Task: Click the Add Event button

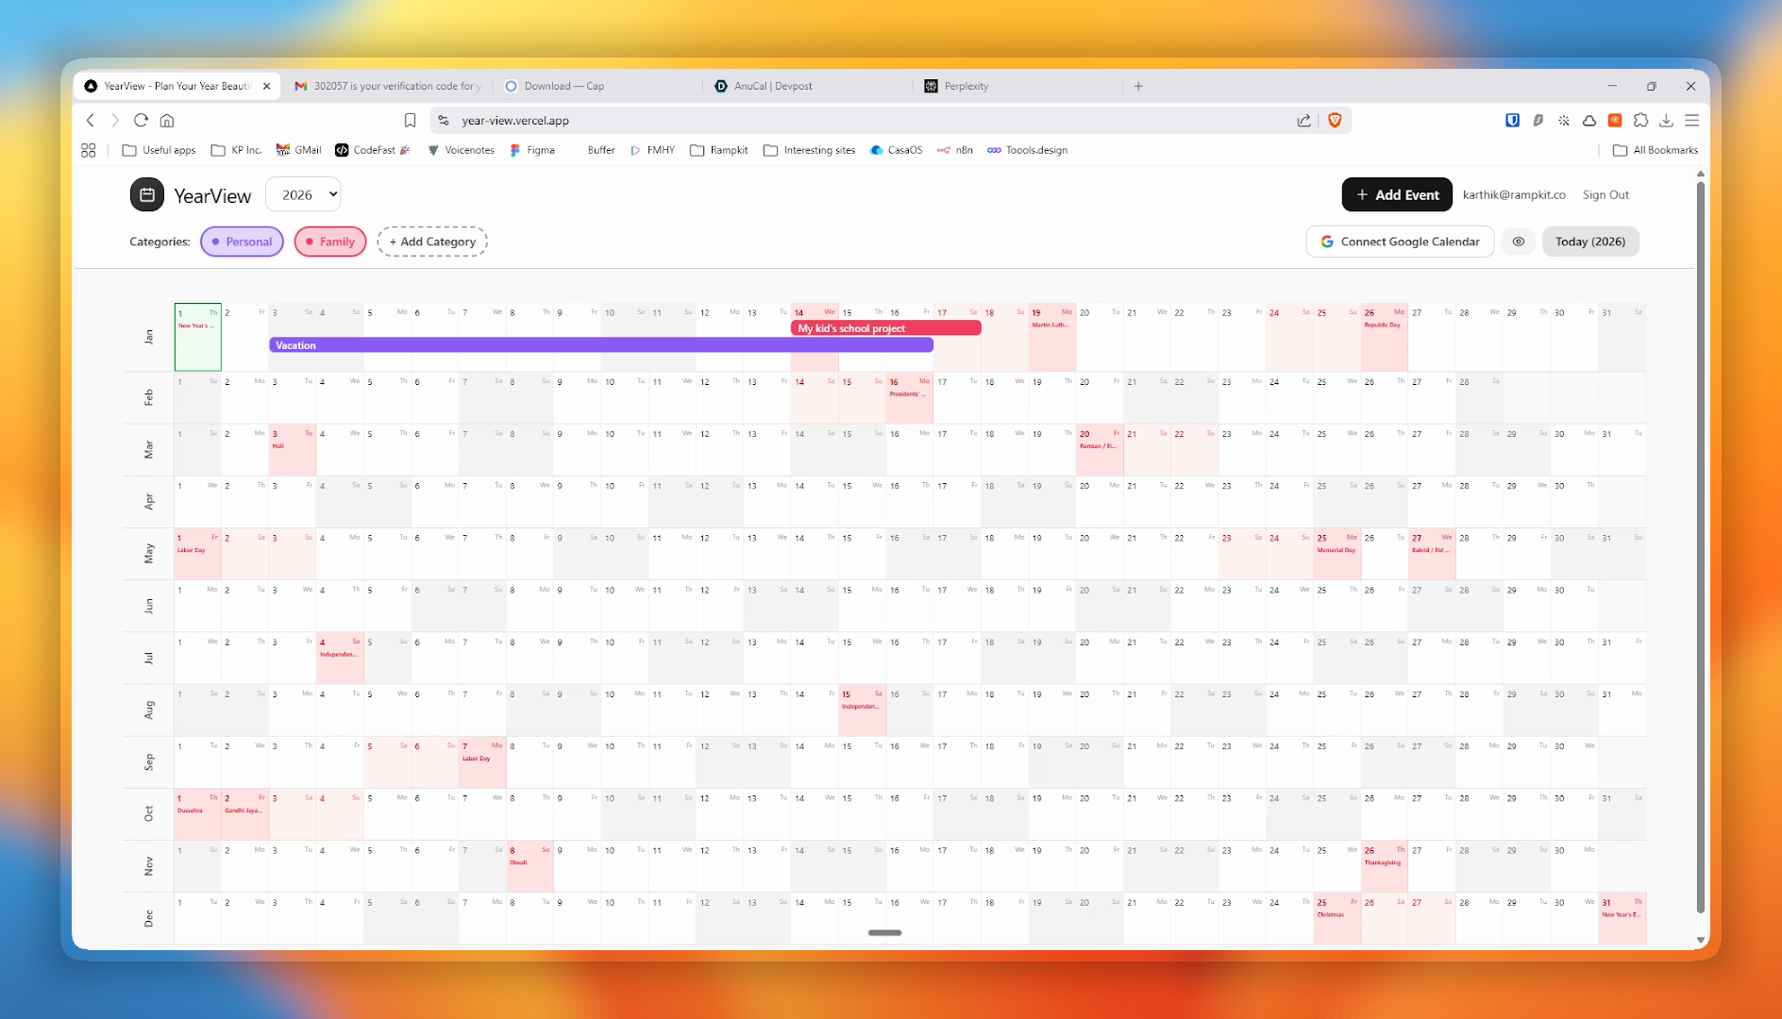Action: (x=1396, y=194)
